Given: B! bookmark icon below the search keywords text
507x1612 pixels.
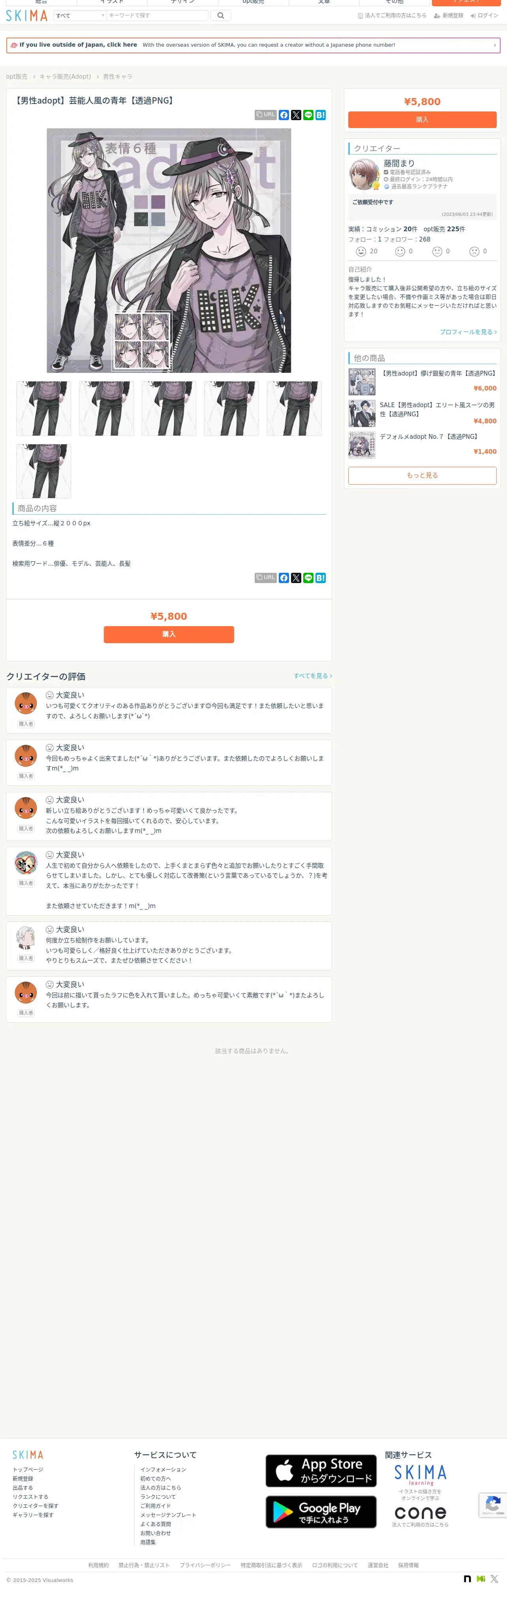Looking at the screenshot, I should tap(321, 578).
